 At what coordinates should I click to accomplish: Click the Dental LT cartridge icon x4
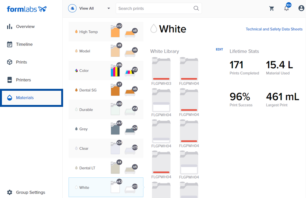click(116, 167)
